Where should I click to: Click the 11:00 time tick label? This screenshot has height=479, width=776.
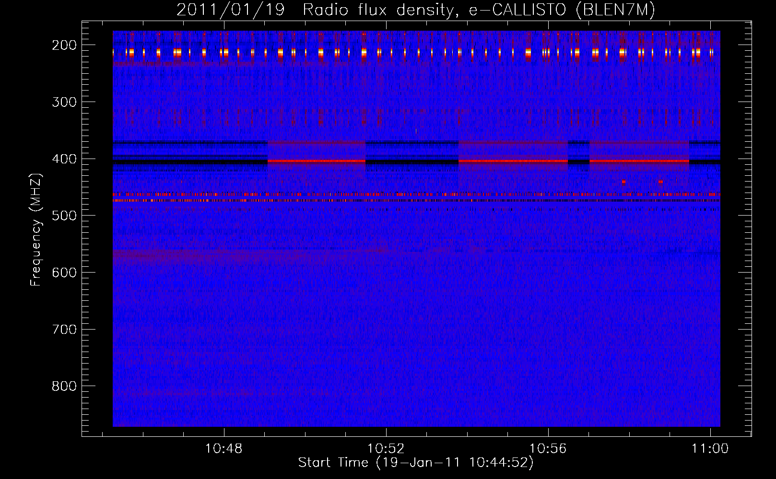click(710, 449)
